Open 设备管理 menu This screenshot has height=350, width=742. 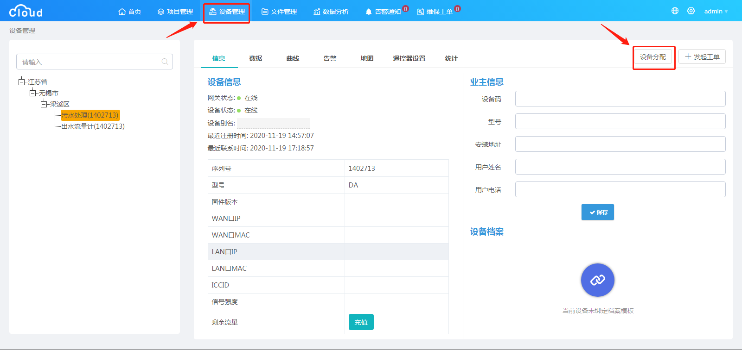coord(227,12)
